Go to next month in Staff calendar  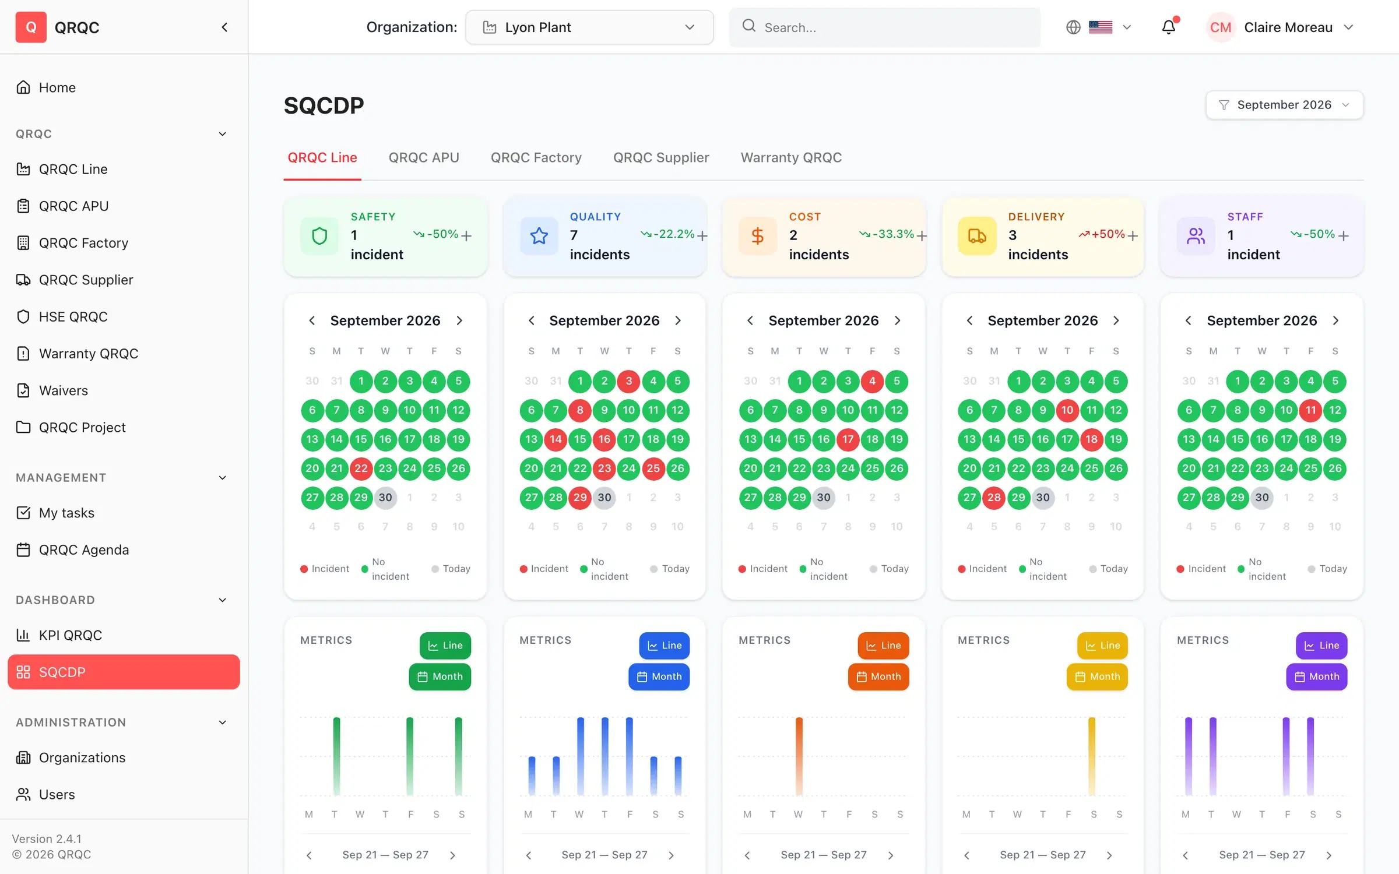point(1336,320)
